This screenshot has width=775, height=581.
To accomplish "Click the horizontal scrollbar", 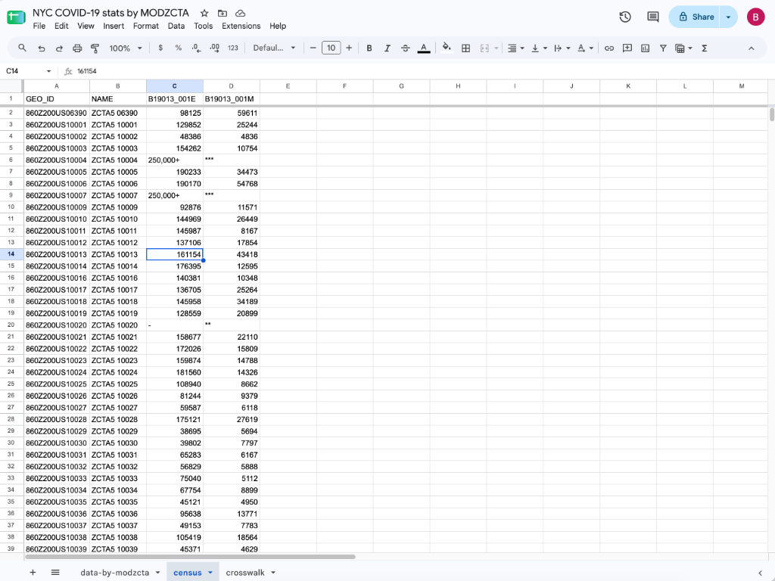I will point(190,556).
